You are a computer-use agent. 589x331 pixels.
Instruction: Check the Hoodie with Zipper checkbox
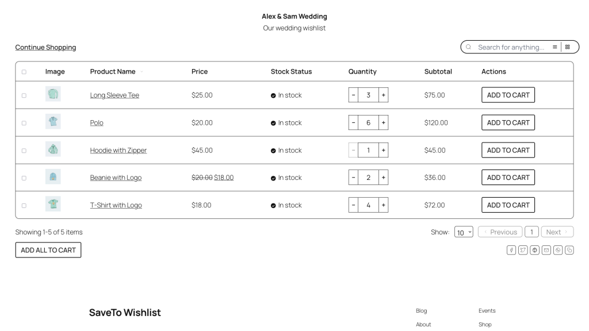click(x=24, y=151)
